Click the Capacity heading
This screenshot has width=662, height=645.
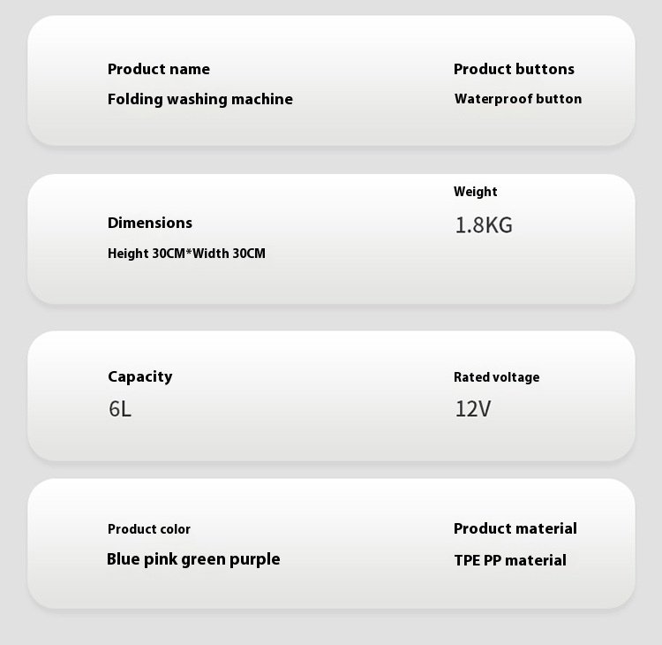(140, 376)
